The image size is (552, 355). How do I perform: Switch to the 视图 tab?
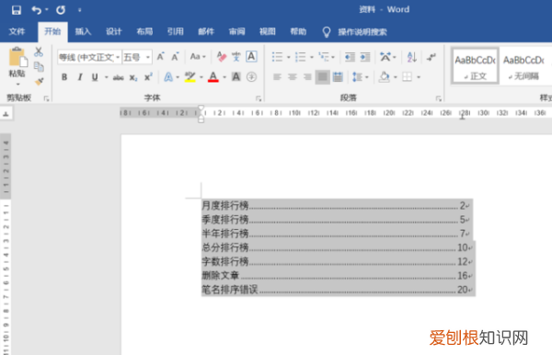point(268,31)
